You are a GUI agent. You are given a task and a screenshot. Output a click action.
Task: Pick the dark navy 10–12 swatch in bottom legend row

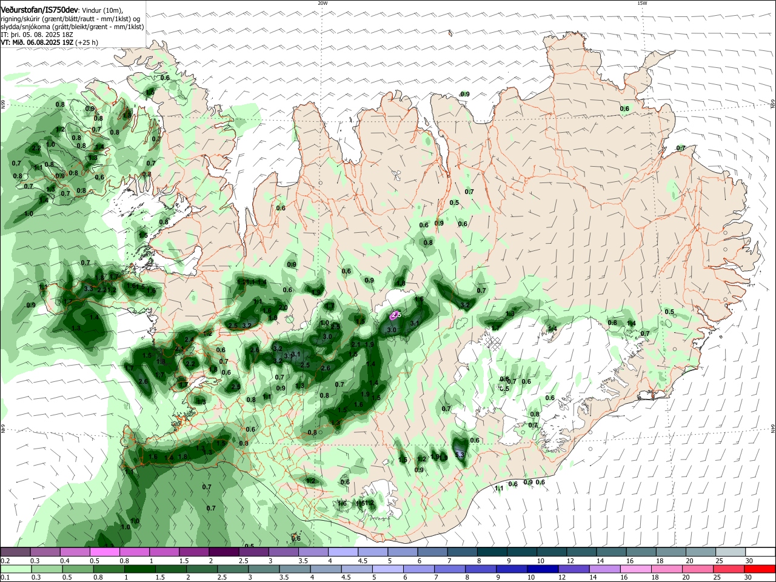click(x=543, y=569)
